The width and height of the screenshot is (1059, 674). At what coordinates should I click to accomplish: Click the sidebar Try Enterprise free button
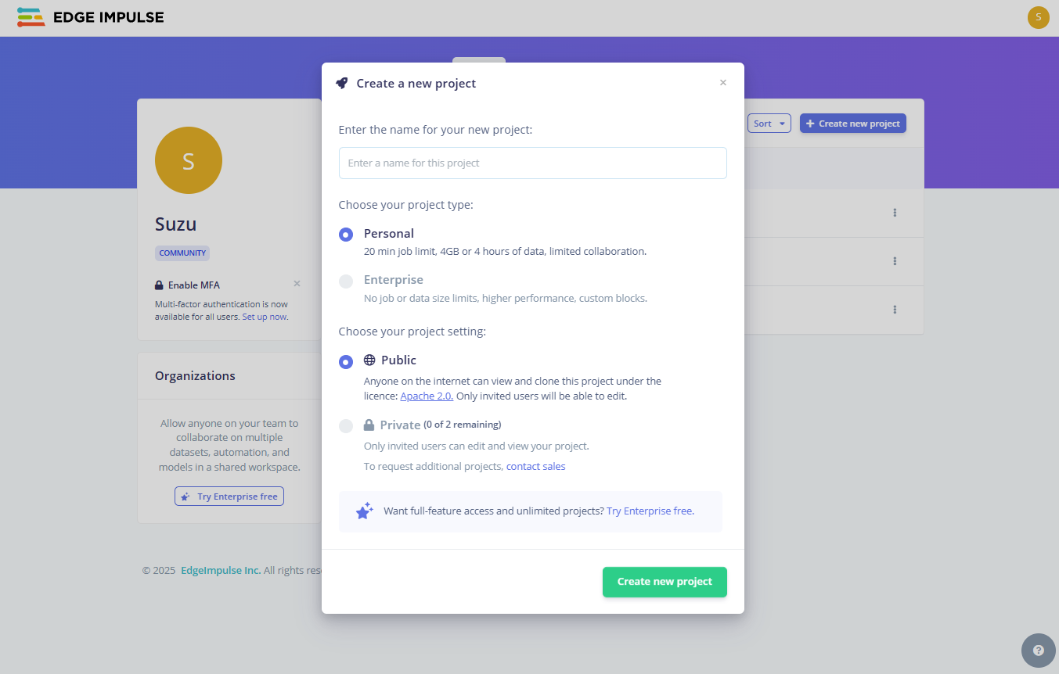[x=229, y=497]
